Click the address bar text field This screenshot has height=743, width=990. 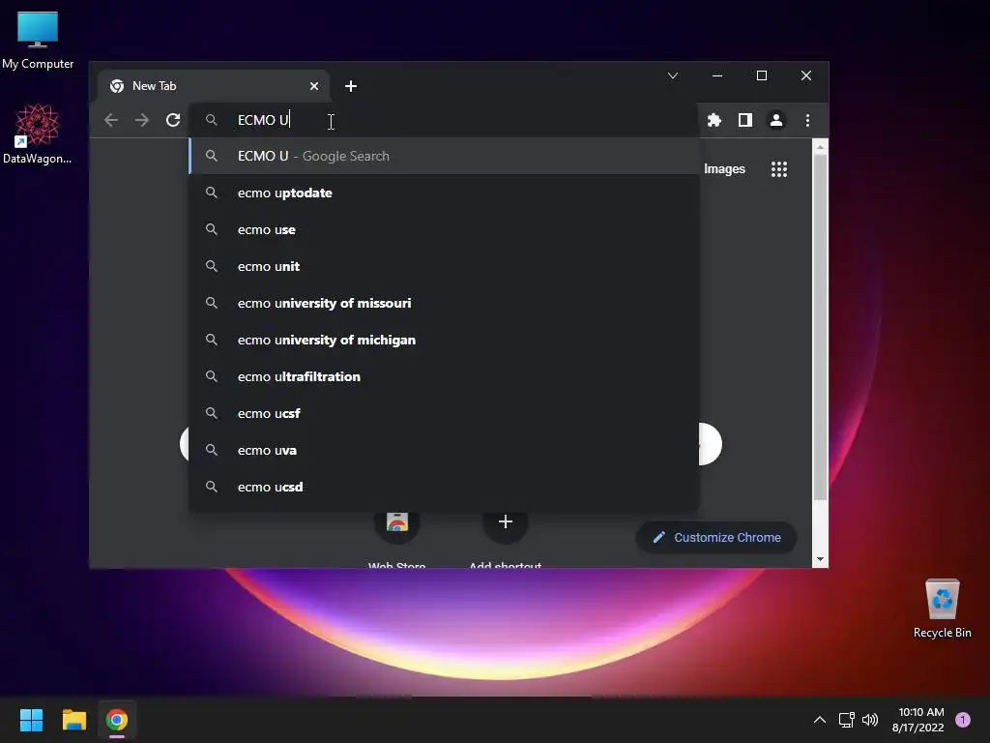(442, 120)
